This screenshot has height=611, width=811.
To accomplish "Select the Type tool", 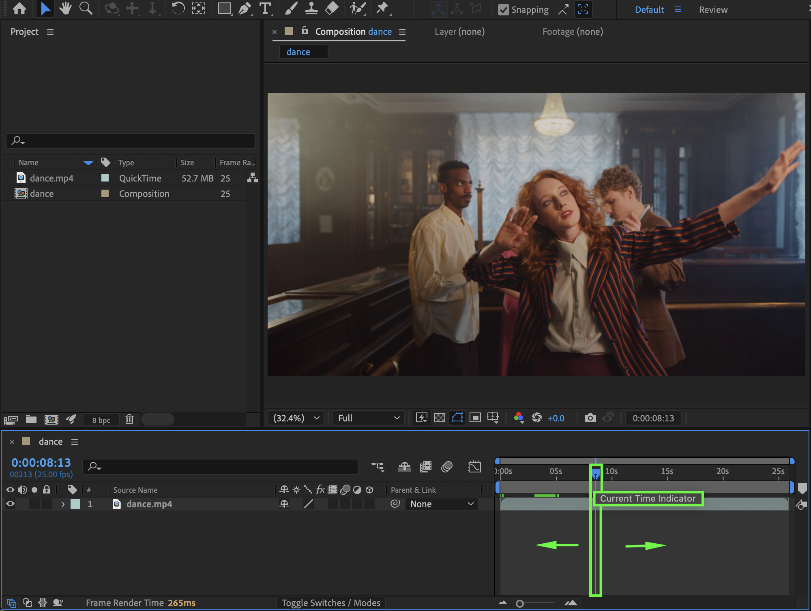I will [265, 9].
